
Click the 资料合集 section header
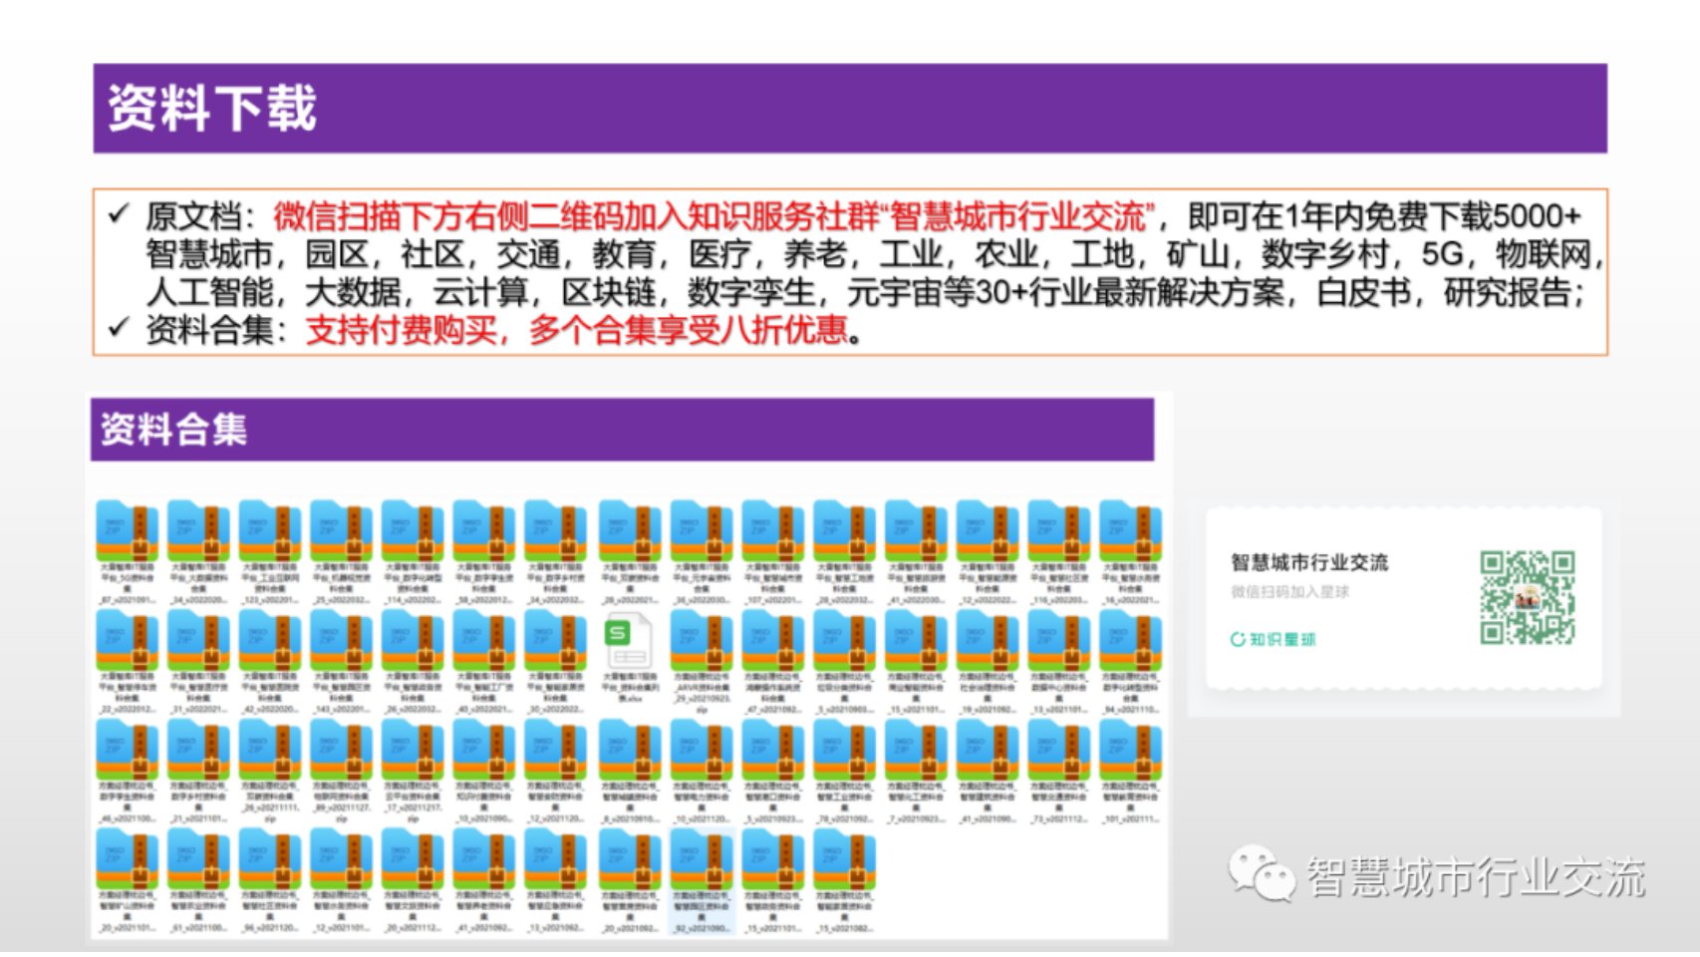[622, 430]
